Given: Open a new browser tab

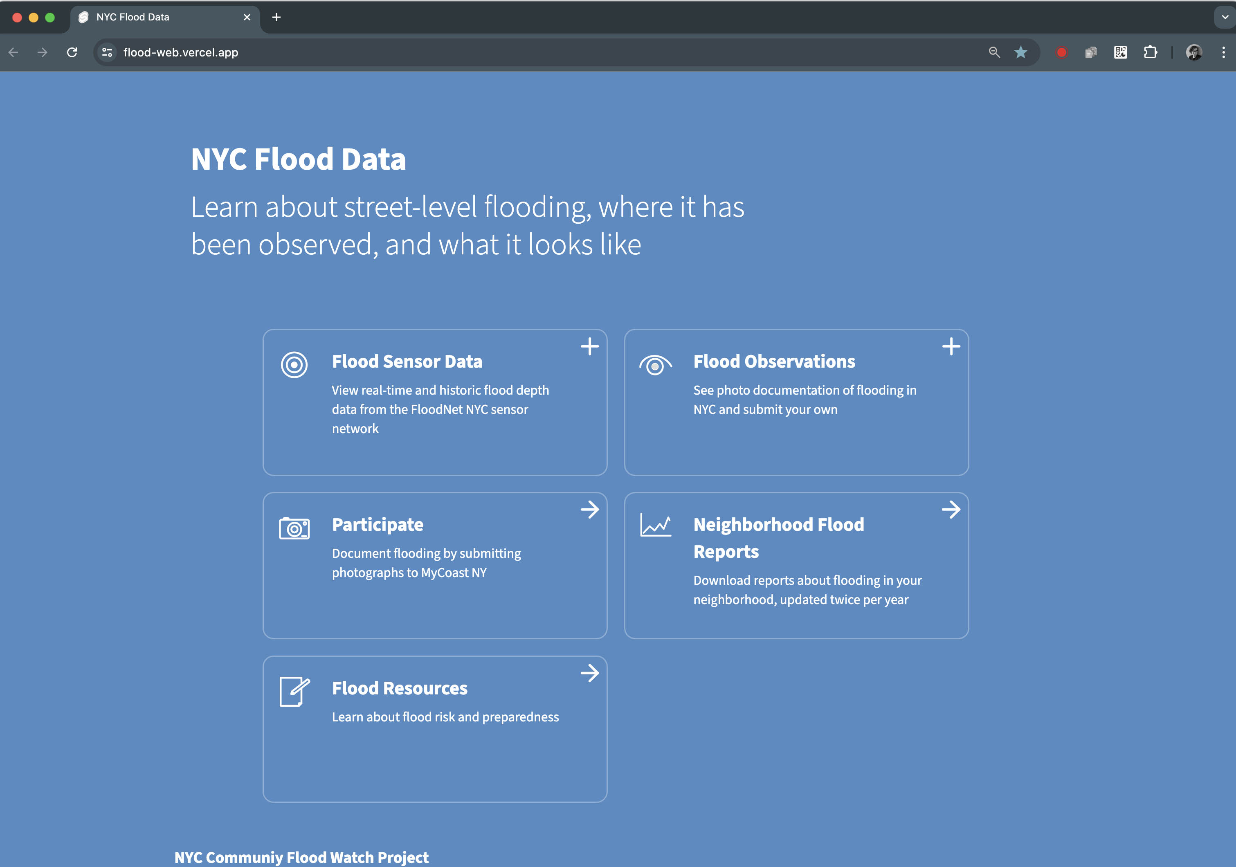Looking at the screenshot, I should pos(276,17).
